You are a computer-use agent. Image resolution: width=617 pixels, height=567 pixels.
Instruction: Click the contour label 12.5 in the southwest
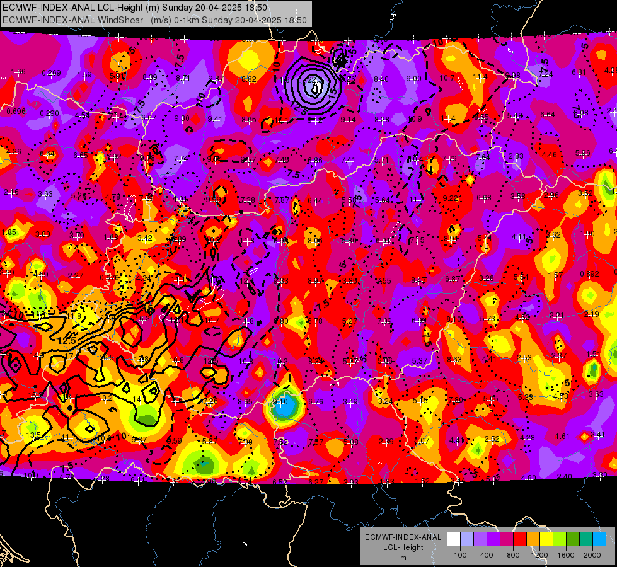(67, 340)
